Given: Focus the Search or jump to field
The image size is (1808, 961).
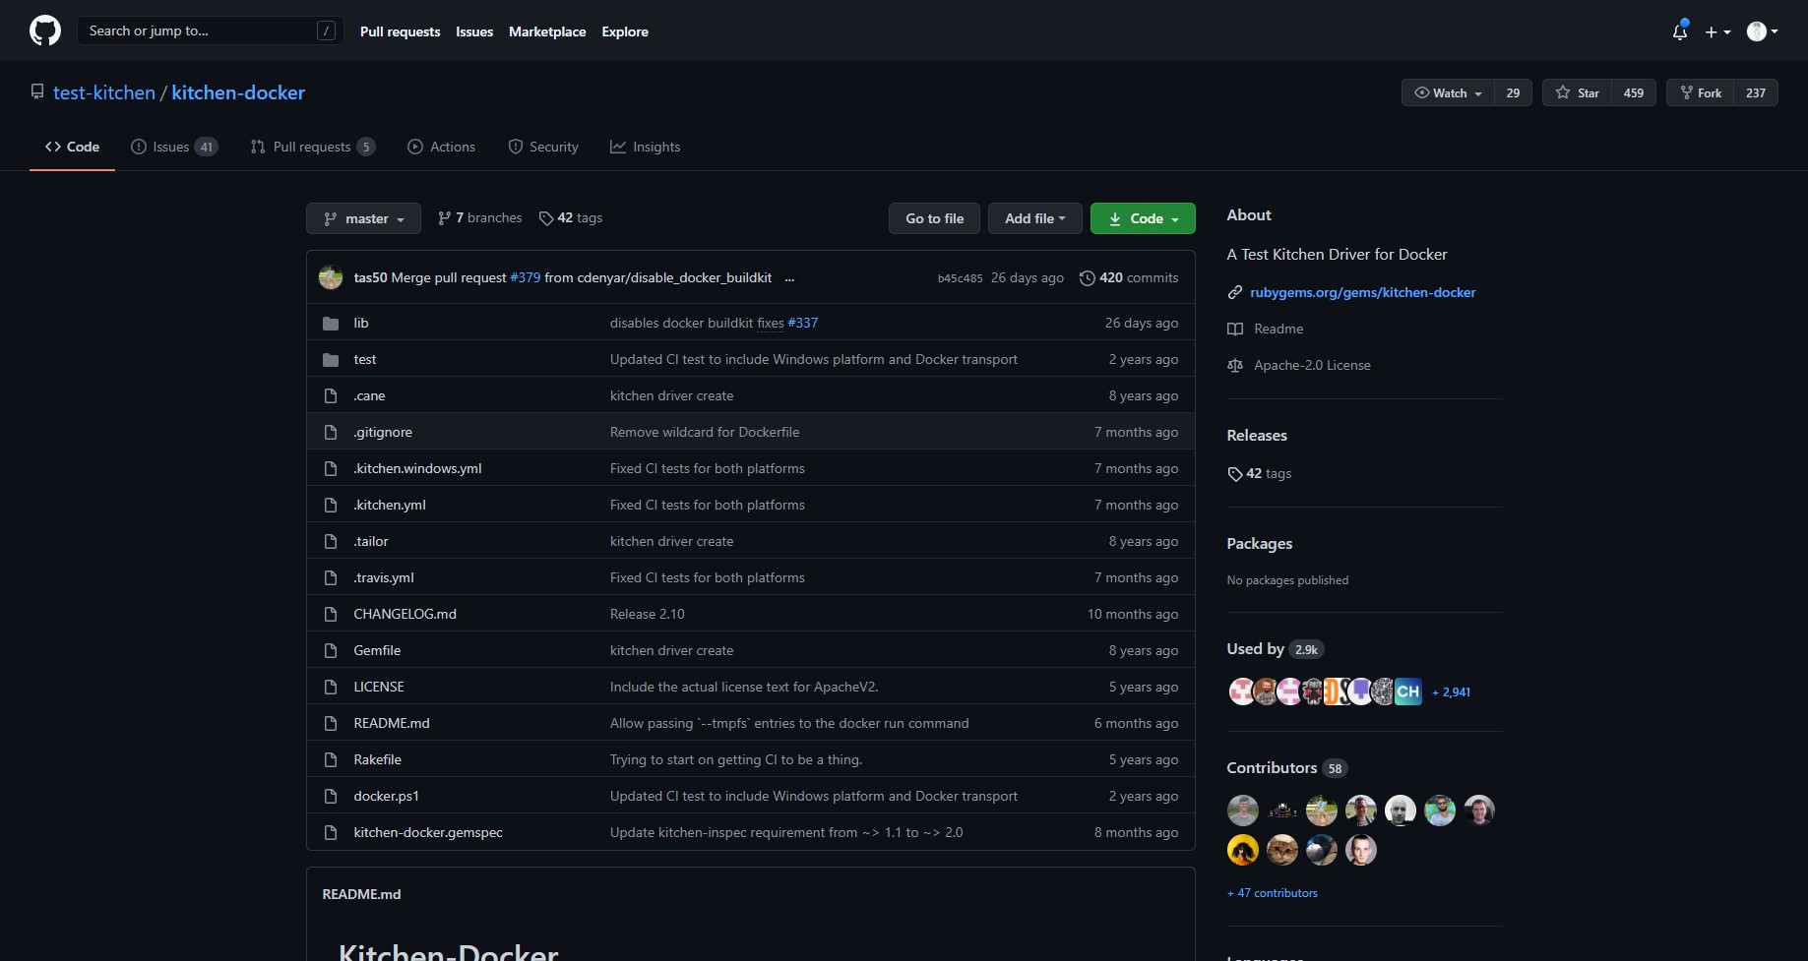Looking at the screenshot, I should pos(210,30).
